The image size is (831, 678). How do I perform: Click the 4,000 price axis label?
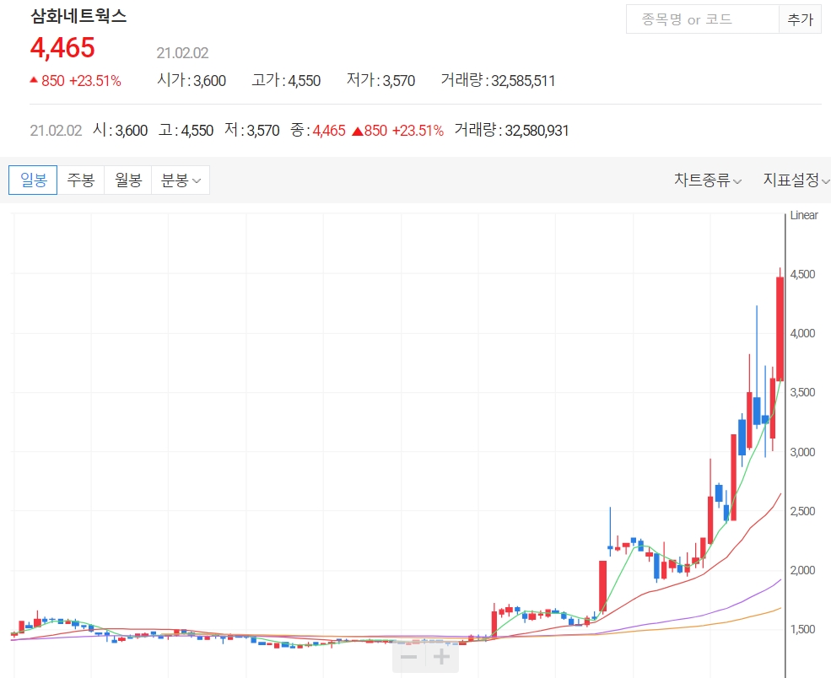pos(802,333)
